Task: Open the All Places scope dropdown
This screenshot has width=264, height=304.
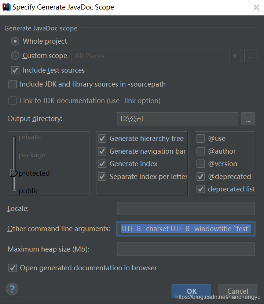Action: [235, 55]
